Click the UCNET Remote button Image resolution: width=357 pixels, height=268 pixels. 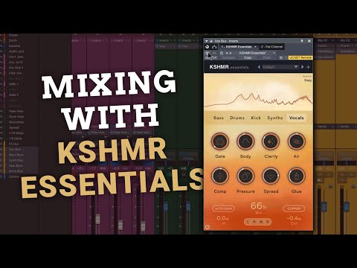(x=300, y=57)
